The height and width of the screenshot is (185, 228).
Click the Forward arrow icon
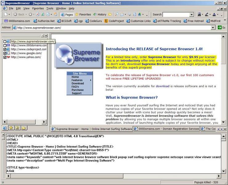pos(30,14)
